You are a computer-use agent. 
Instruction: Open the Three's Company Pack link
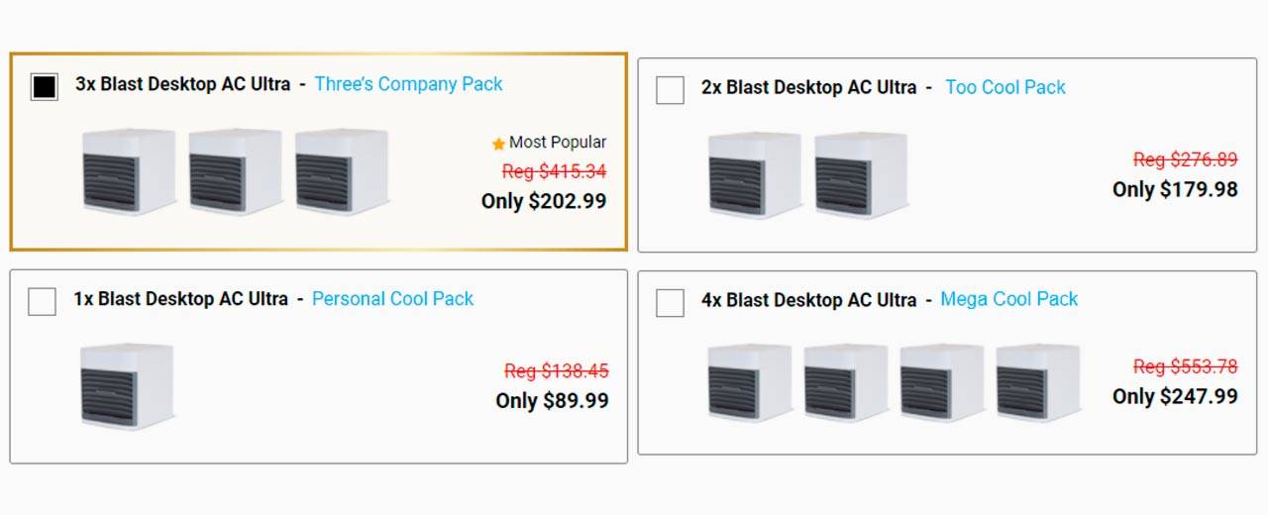408,84
